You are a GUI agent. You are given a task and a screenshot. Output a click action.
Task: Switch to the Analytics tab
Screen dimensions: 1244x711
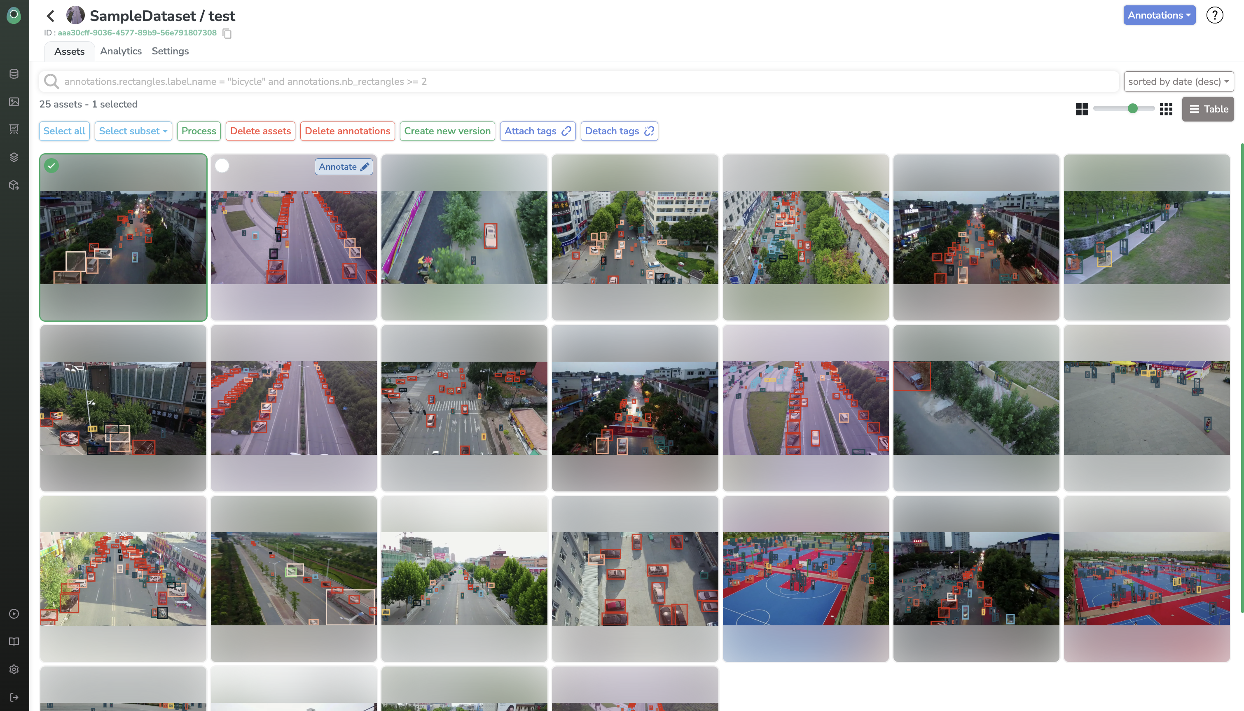click(x=121, y=51)
